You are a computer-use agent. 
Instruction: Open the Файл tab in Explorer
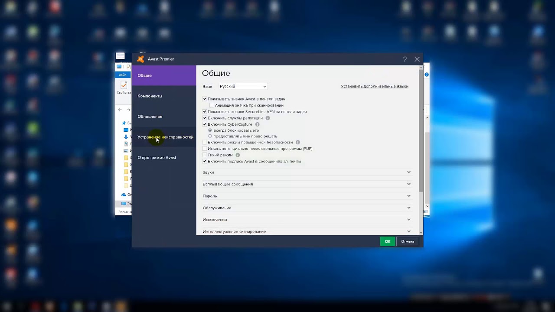[123, 75]
